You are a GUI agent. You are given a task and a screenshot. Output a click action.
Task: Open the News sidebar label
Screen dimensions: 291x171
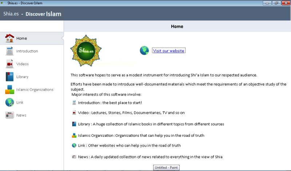(x=21, y=115)
